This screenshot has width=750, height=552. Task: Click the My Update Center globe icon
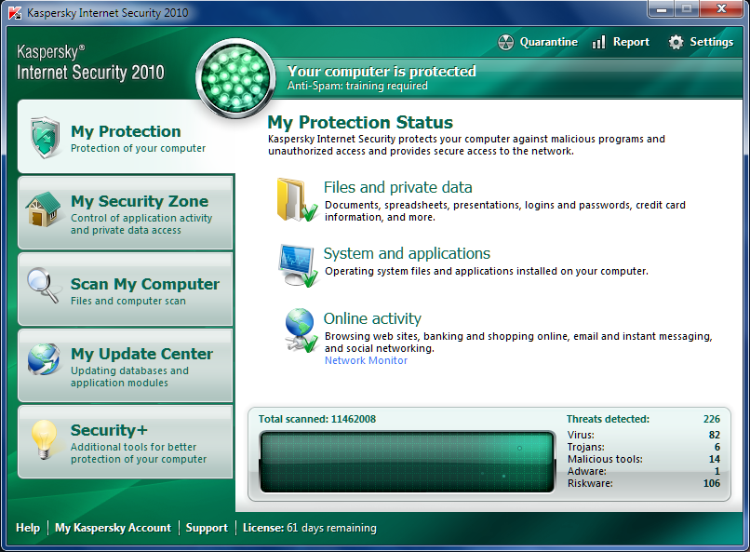(x=44, y=358)
